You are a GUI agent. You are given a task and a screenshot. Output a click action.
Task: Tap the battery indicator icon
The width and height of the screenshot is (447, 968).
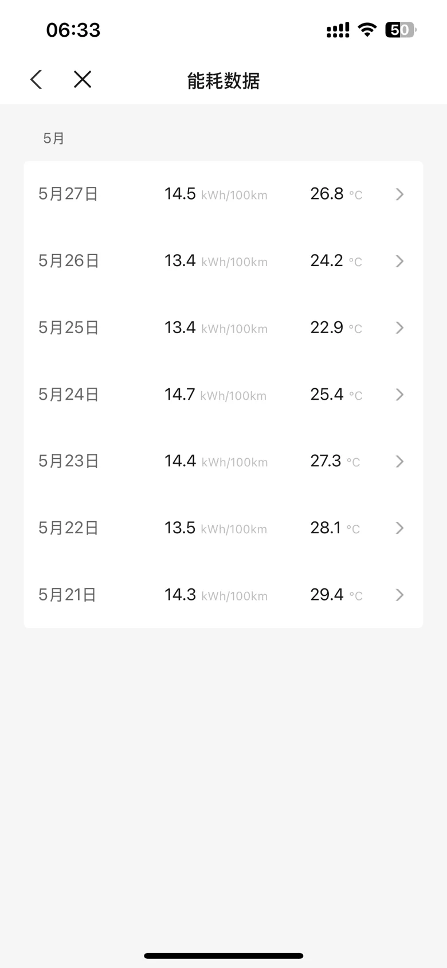click(x=401, y=30)
